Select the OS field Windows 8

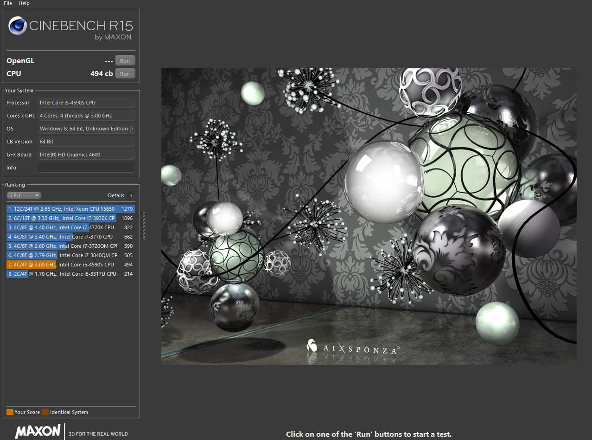coord(86,129)
